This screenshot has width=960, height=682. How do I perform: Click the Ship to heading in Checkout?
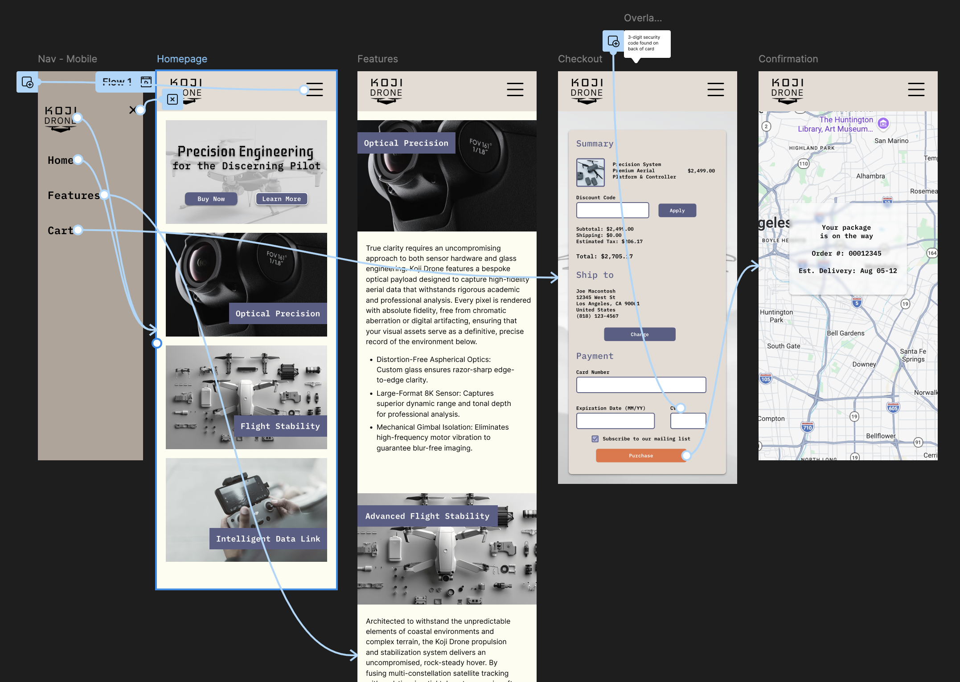595,275
